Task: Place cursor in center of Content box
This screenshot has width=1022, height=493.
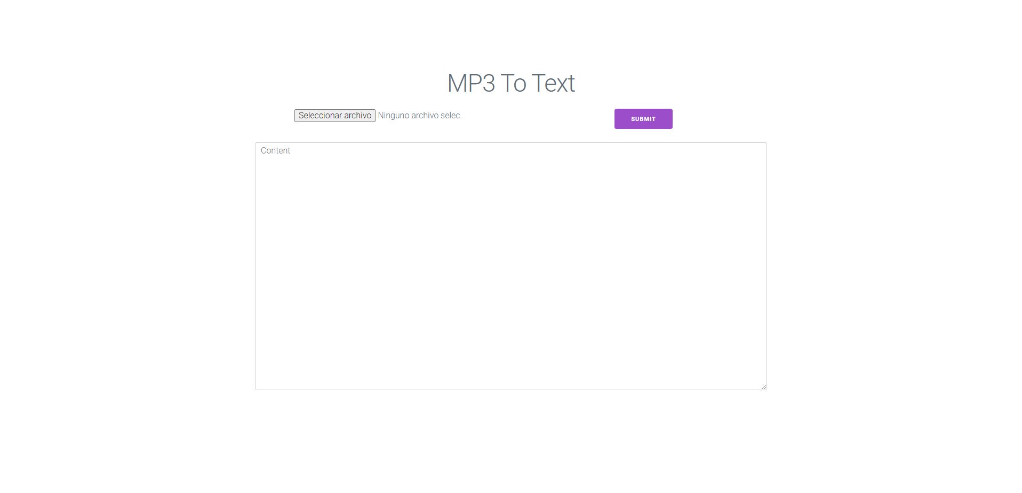Action: pyautogui.click(x=510, y=266)
